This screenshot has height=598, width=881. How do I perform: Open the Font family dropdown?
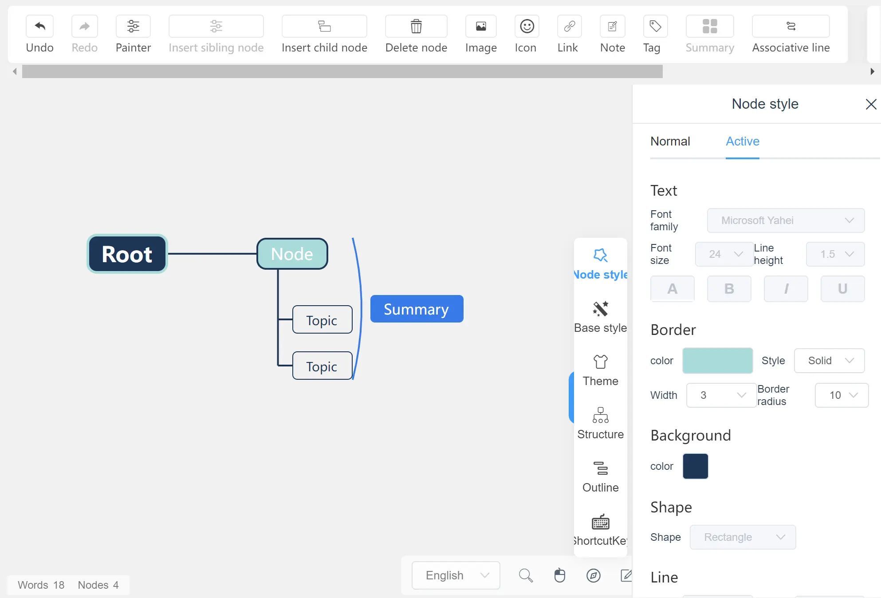click(786, 220)
